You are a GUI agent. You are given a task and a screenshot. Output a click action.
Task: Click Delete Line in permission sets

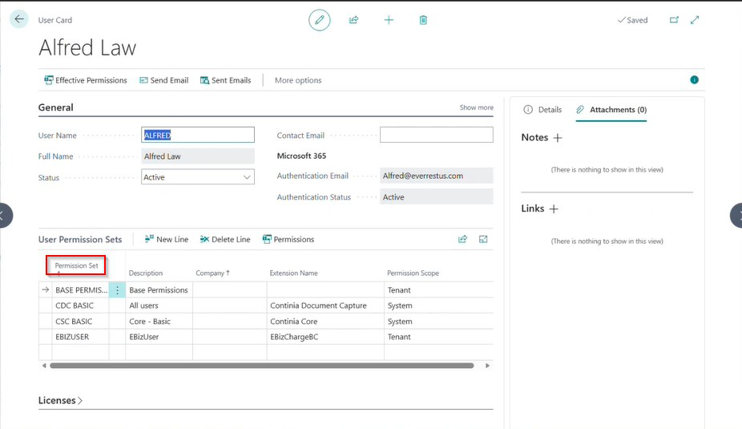[225, 240]
